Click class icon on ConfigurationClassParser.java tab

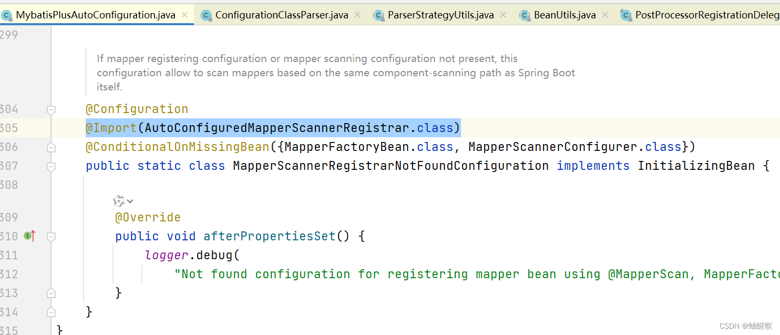(206, 15)
